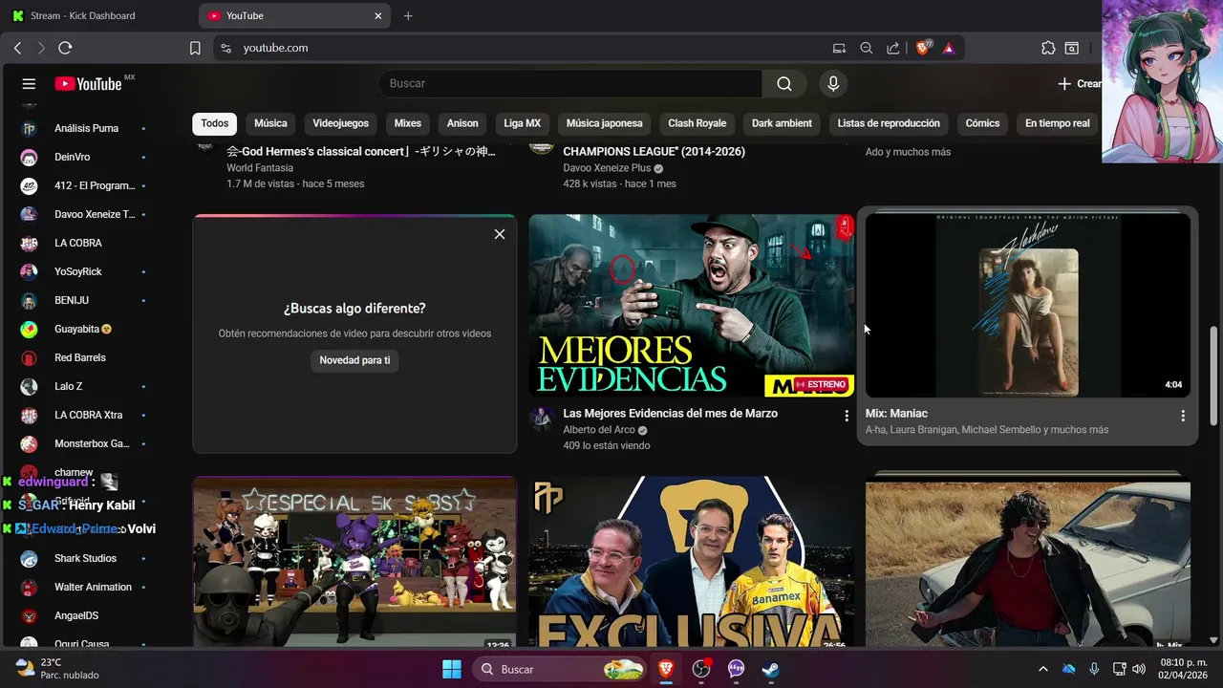This screenshot has width=1223, height=688.
Task: Go back with browser back arrow
Action: (17, 48)
